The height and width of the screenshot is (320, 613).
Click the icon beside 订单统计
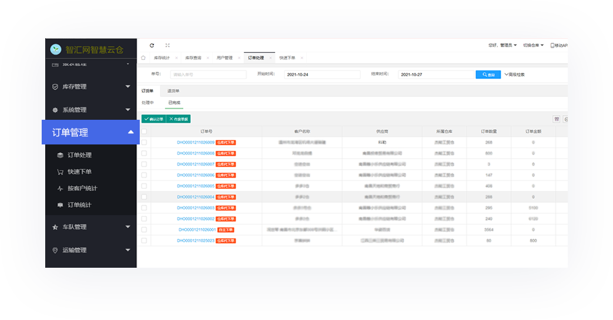(x=60, y=205)
